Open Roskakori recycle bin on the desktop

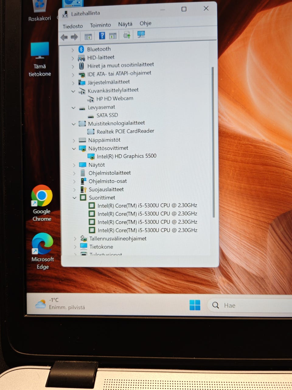click(x=40, y=11)
